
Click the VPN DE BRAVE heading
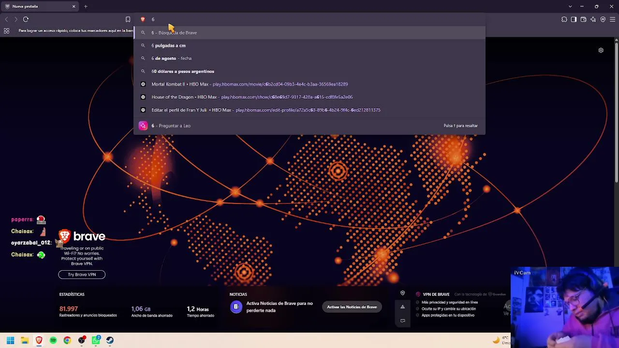436,294
